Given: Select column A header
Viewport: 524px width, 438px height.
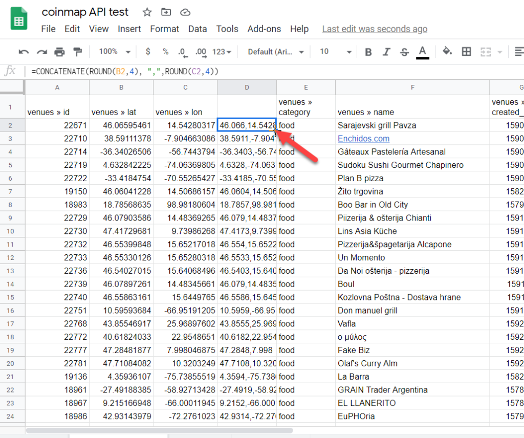Looking at the screenshot, I should pyautogui.click(x=57, y=87).
